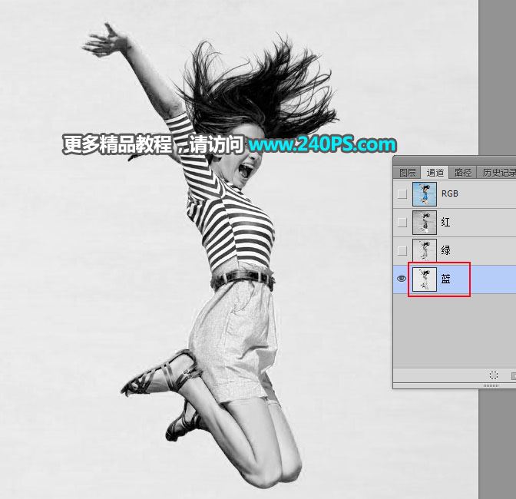Open the 历史记录 (History) tab
Viewport: 516px width, 499px height.
(498, 173)
